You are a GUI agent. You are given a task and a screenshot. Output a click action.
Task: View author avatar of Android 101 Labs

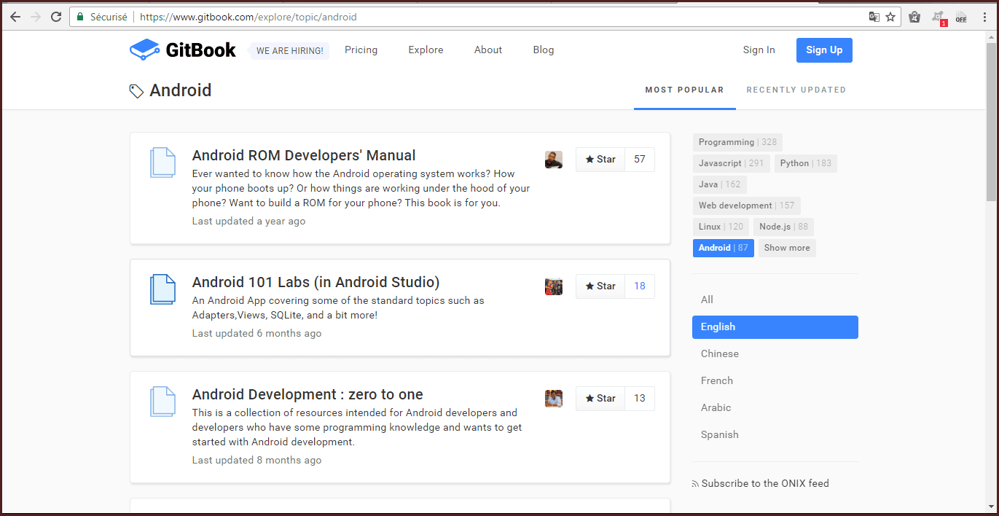tap(554, 286)
